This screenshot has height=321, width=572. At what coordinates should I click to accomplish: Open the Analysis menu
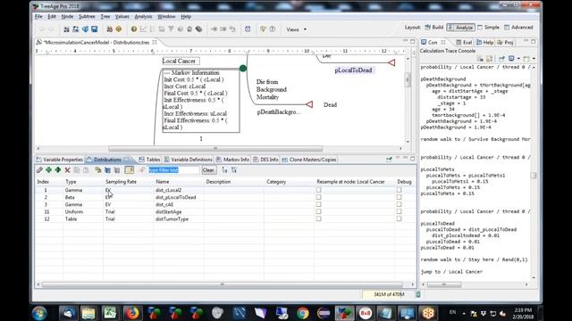point(143,16)
